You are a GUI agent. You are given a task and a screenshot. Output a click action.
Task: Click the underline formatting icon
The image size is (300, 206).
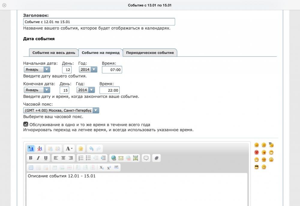pyautogui.click(x=46, y=158)
